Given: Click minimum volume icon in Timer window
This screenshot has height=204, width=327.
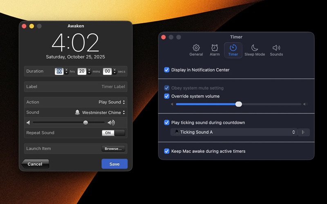Looking at the screenshot, I should tap(172, 104).
